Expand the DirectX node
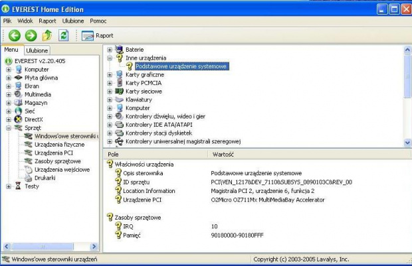 tap(9, 119)
